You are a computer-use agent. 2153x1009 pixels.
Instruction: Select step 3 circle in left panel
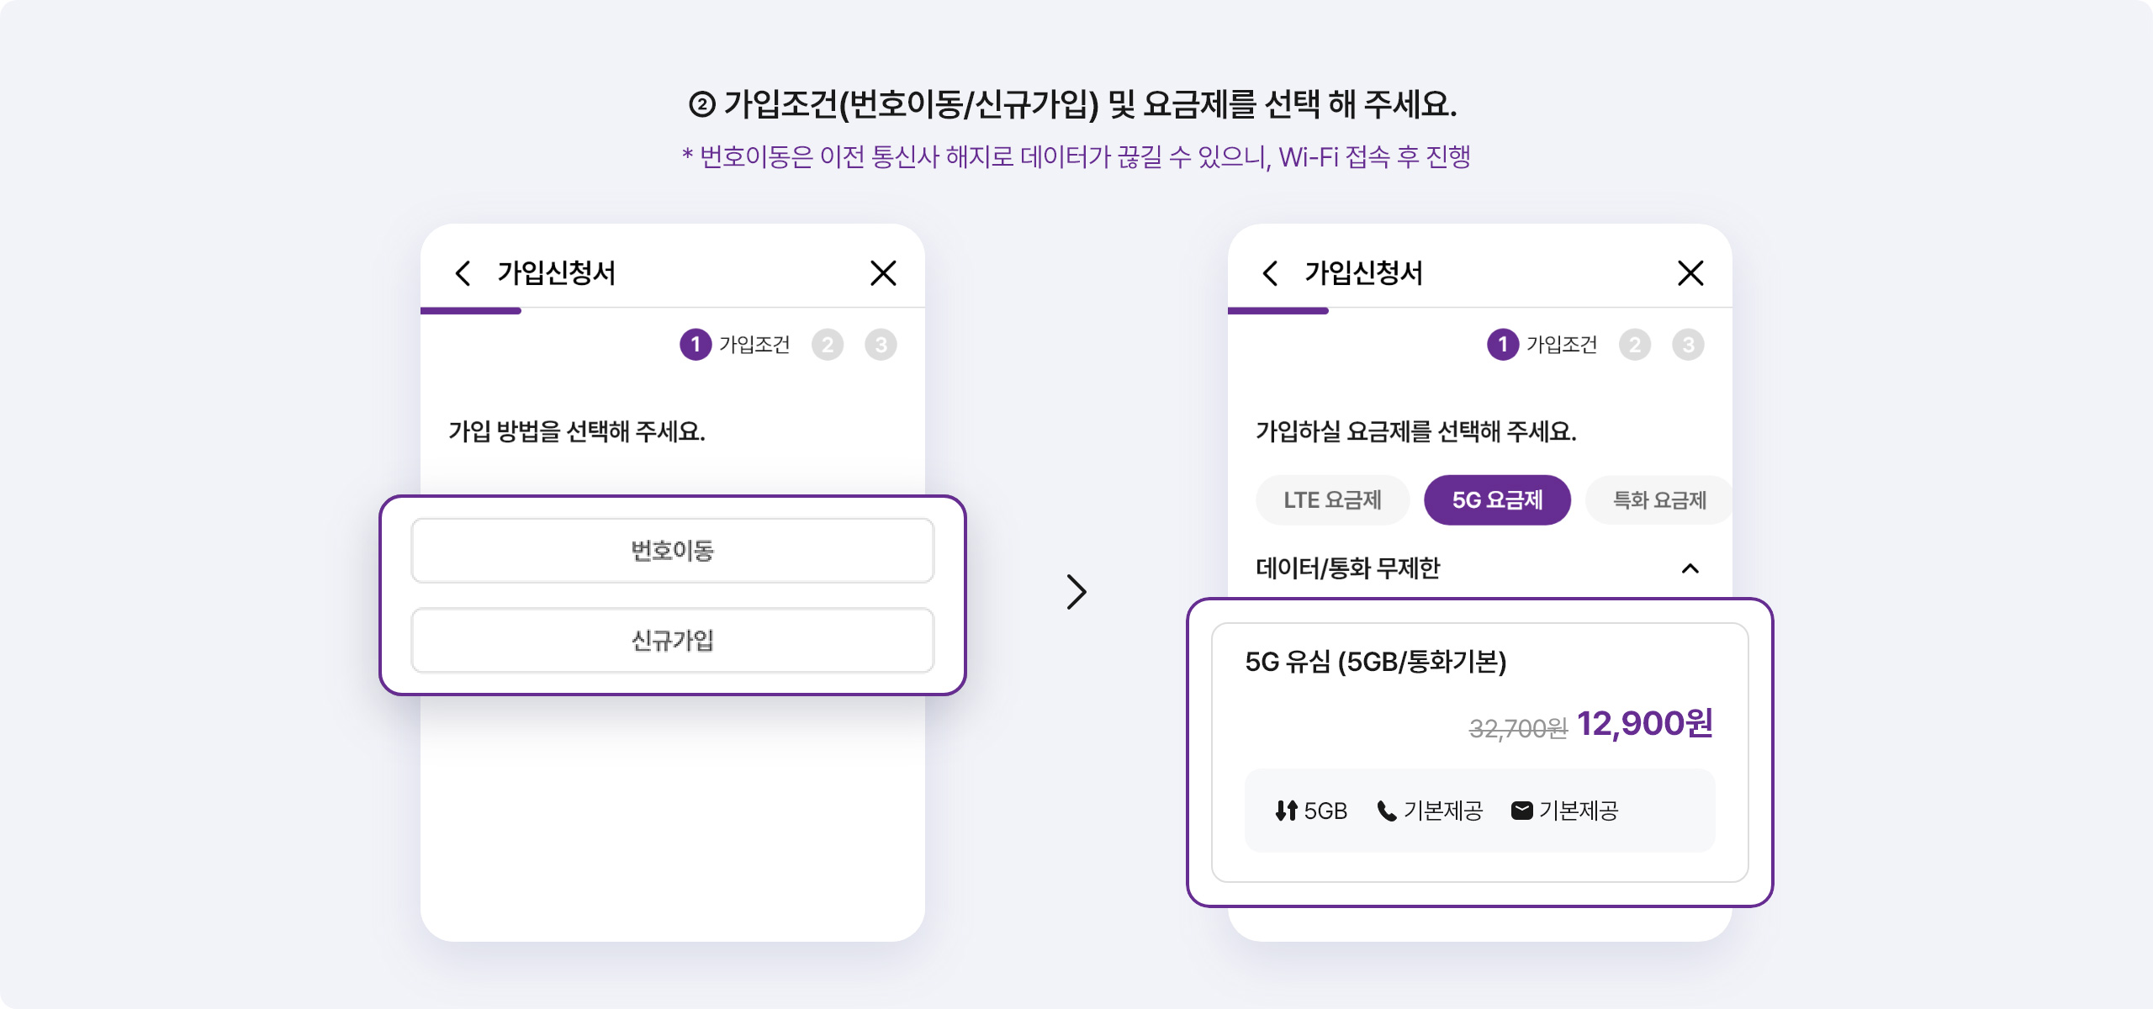[881, 345]
